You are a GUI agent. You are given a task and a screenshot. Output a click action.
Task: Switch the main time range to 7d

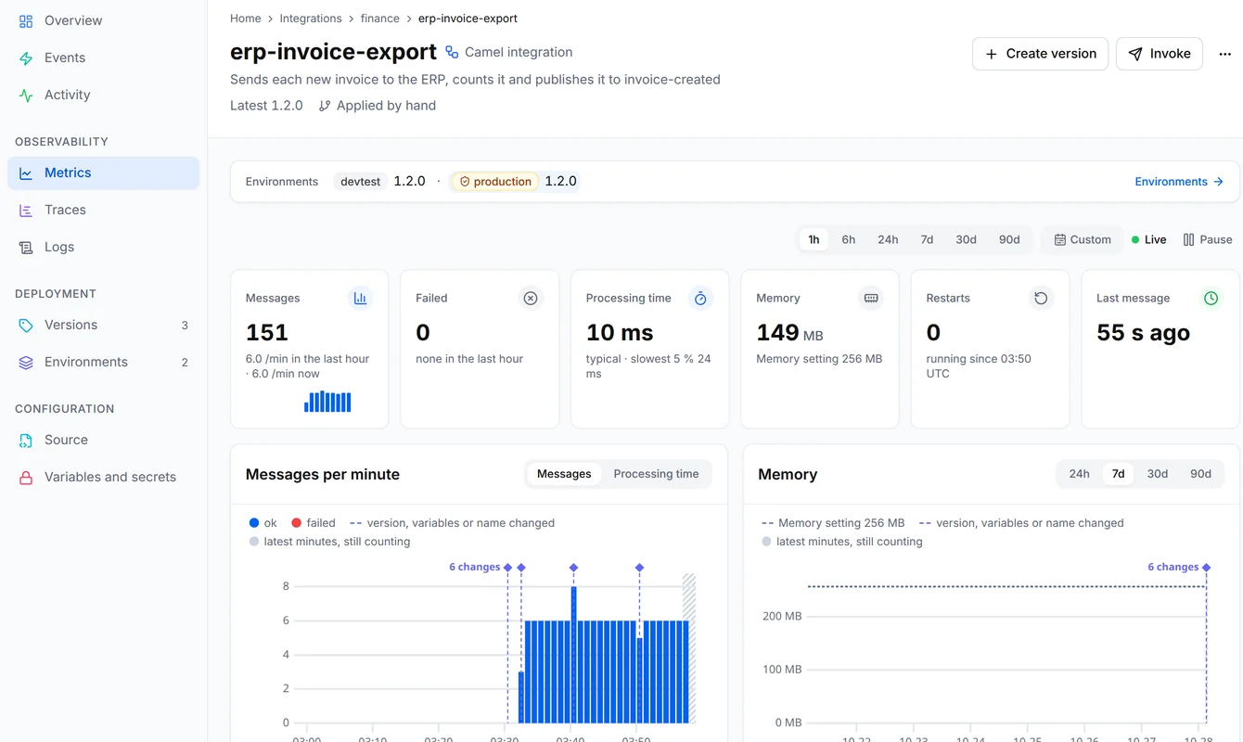[927, 239]
